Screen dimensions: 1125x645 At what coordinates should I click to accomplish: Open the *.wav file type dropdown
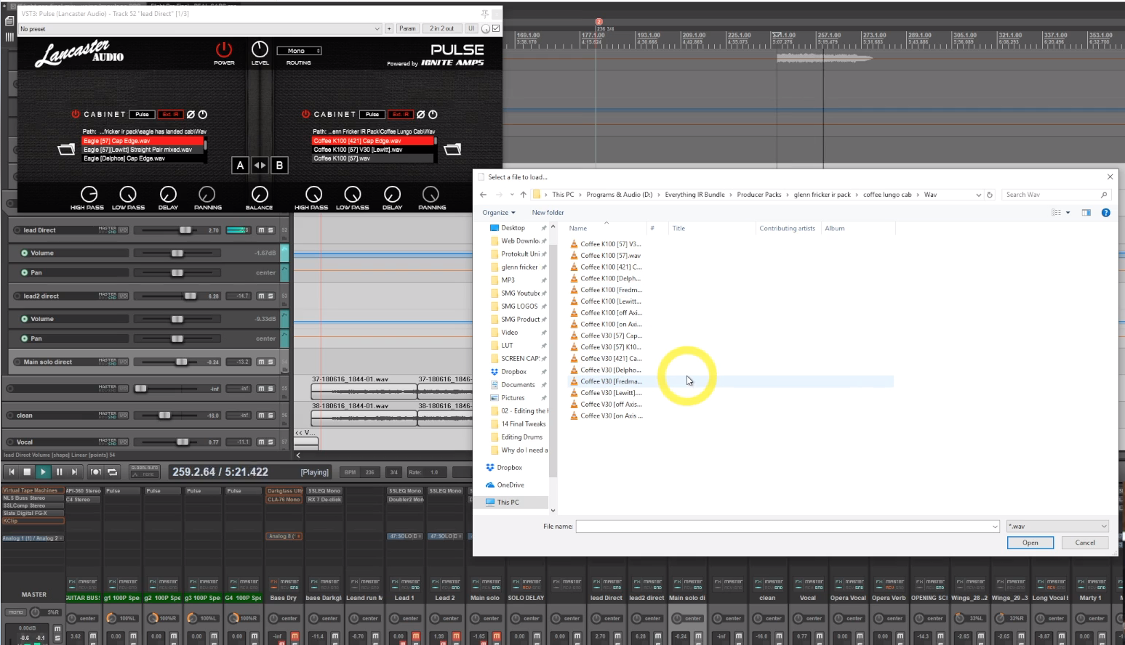coord(1058,526)
